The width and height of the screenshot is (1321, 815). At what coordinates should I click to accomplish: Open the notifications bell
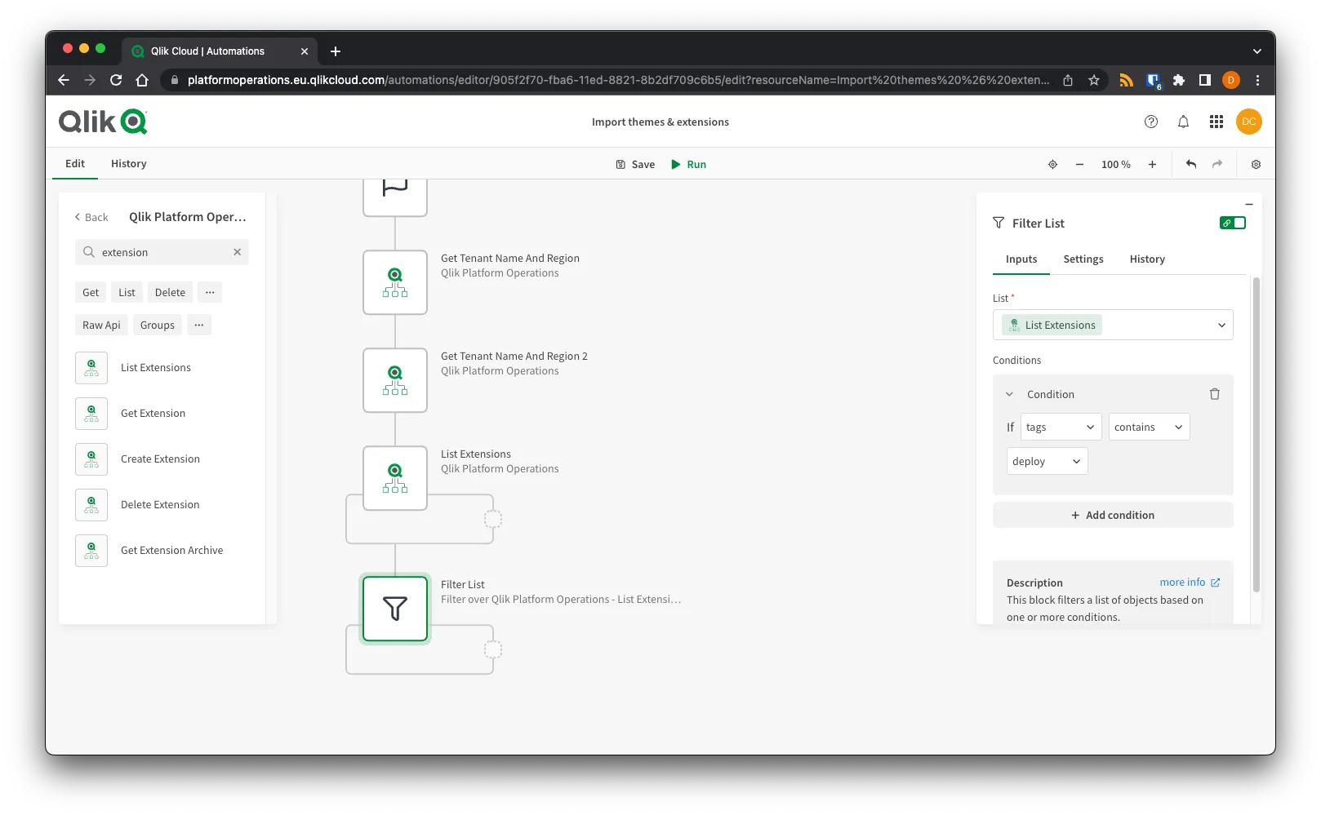point(1183,122)
